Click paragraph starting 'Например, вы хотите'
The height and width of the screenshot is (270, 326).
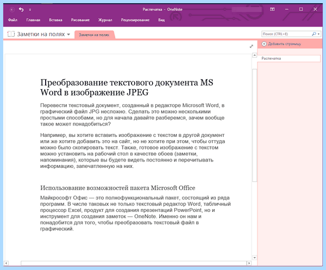point(133,150)
